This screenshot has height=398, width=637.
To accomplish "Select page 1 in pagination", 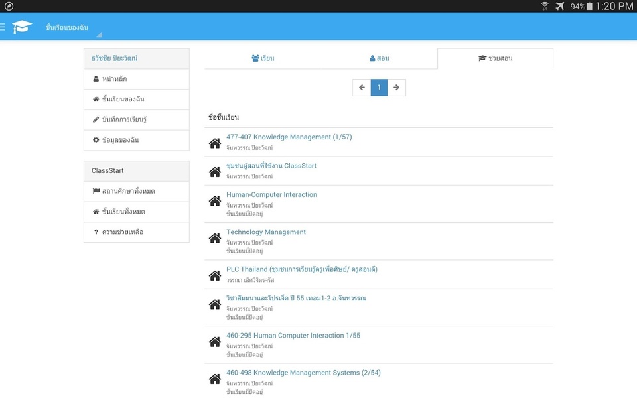I will [379, 88].
